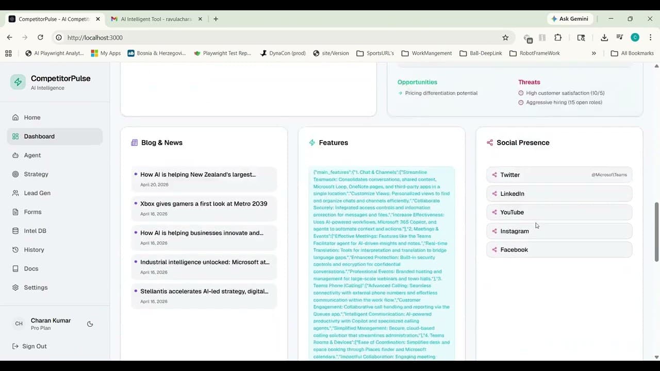Switch to AI Intelligent Tool Gmail tab

(x=155, y=19)
